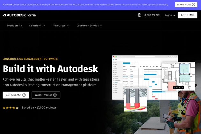
Task: Open the globe language selector
Action: pos(139,15)
